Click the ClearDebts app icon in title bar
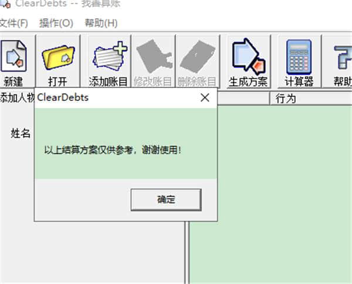The width and height of the screenshot is (352, 284). click(5, 4)
